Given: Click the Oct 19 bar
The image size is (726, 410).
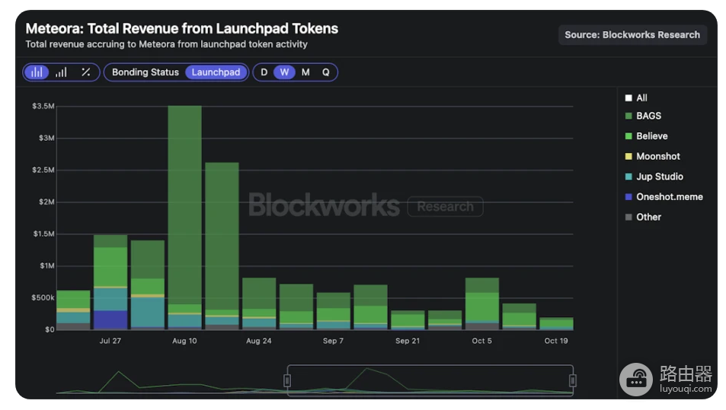Looking at the screenshot, I should 557,323.
